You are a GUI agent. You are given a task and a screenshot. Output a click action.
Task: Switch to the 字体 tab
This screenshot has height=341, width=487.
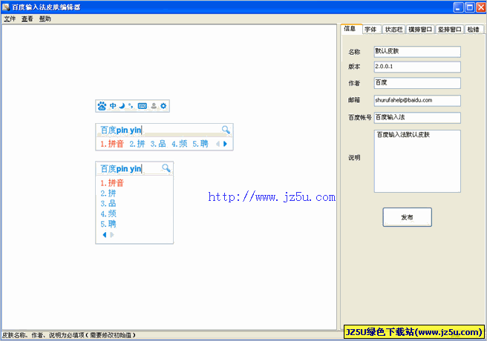coord(370,30)
